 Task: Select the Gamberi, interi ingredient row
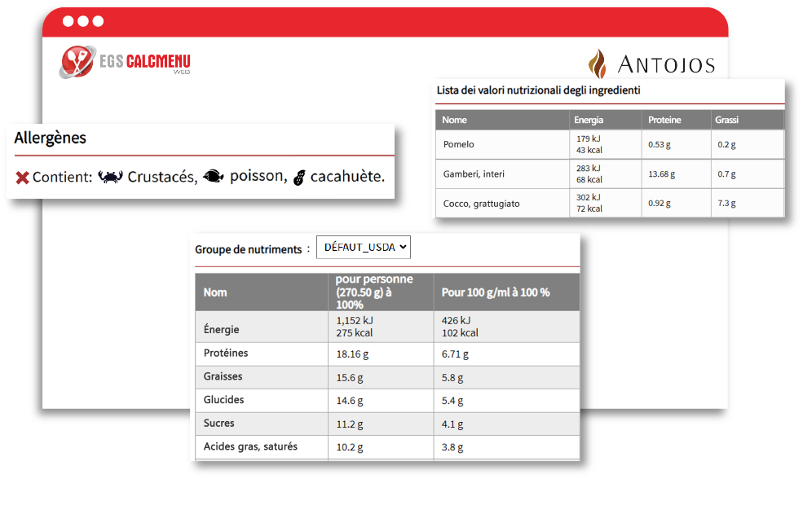click(610, 174)
